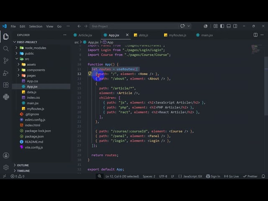Split the editor to the right
268x201 pixels.
click(x=255, y=35)
